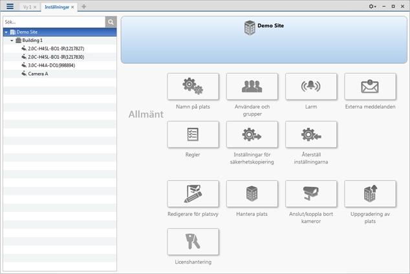
Task: Open the Larm bell icon tile
Action: (311, 87)
